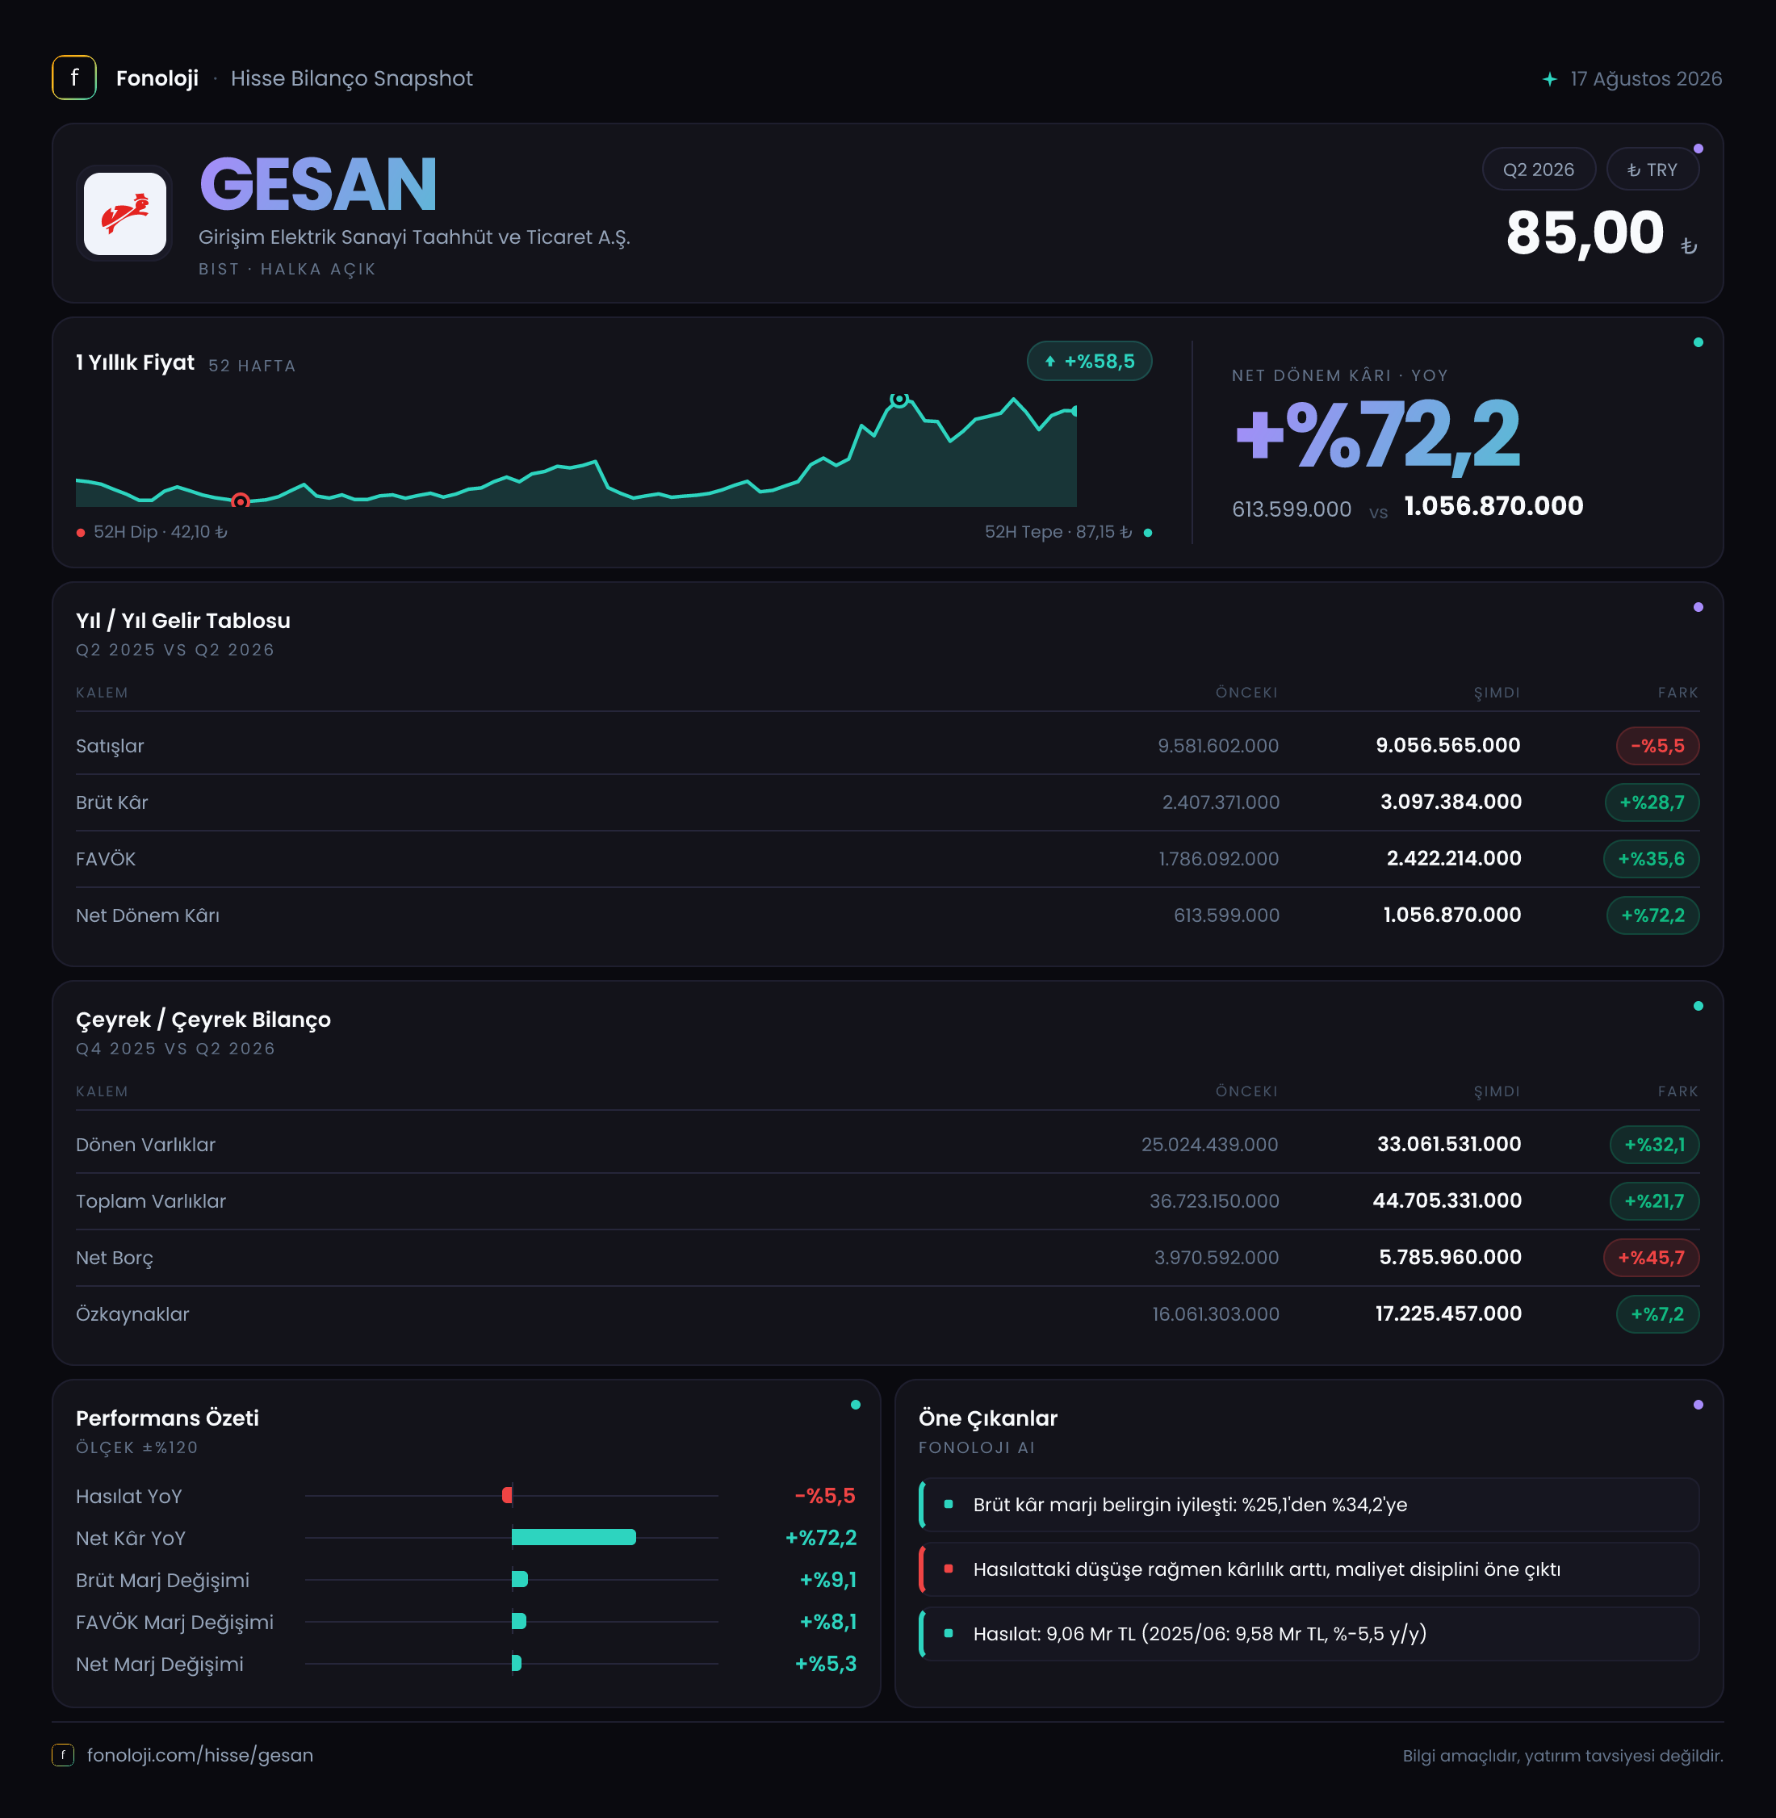The image size is (1776, 1818).
Task: Click the Dönen Varlıklar +%32,1 badge
Action: coord(1654,1145)
